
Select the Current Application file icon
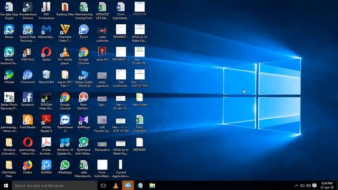[121, 169]
